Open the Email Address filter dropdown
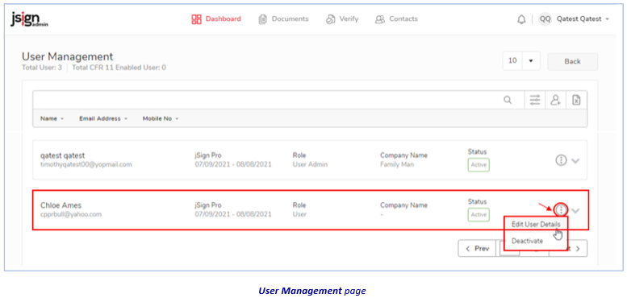 [x=103, y=118]
